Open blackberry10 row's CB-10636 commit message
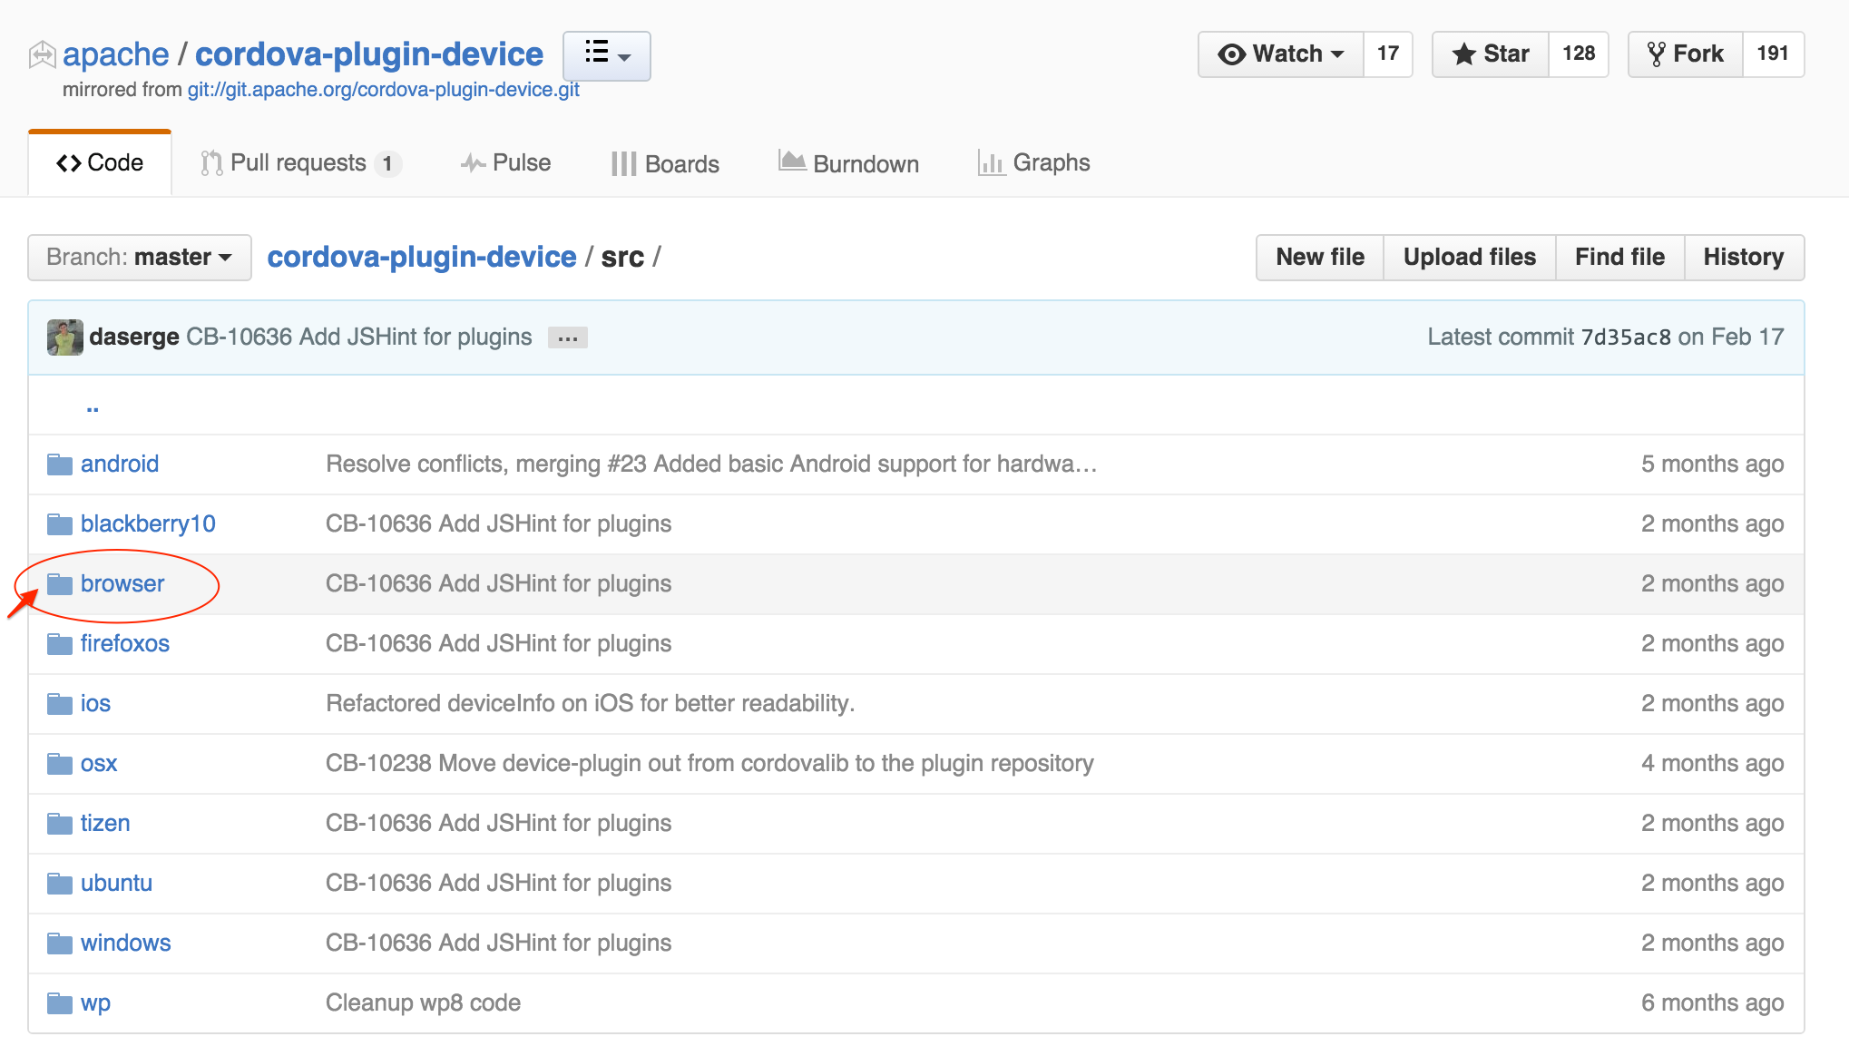 (498, 524)
